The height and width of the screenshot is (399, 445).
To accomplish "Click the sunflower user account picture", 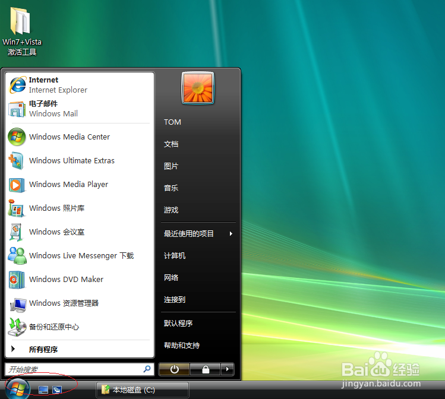I will [x=198, y=88].
